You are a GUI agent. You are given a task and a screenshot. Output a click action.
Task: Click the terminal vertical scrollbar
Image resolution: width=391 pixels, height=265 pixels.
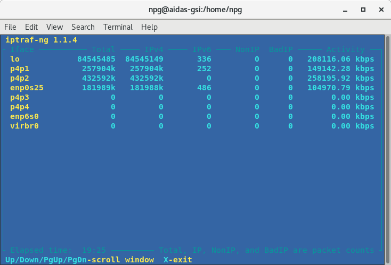[387, 150]
